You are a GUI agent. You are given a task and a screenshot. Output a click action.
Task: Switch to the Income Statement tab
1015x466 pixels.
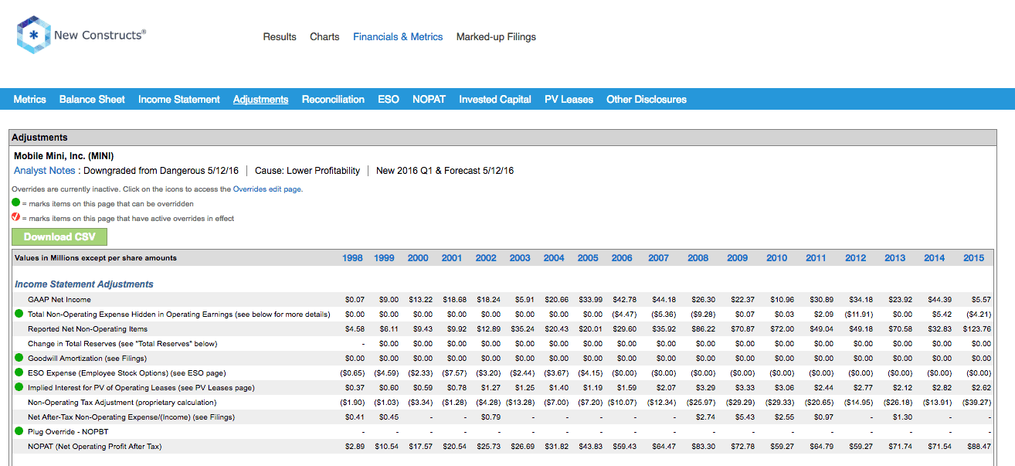click(179, 99)
